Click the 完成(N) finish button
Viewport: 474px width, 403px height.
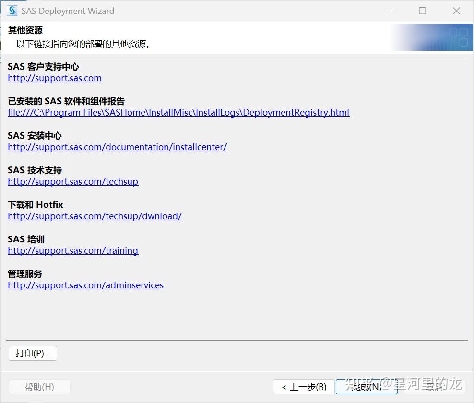click(367, 387)
